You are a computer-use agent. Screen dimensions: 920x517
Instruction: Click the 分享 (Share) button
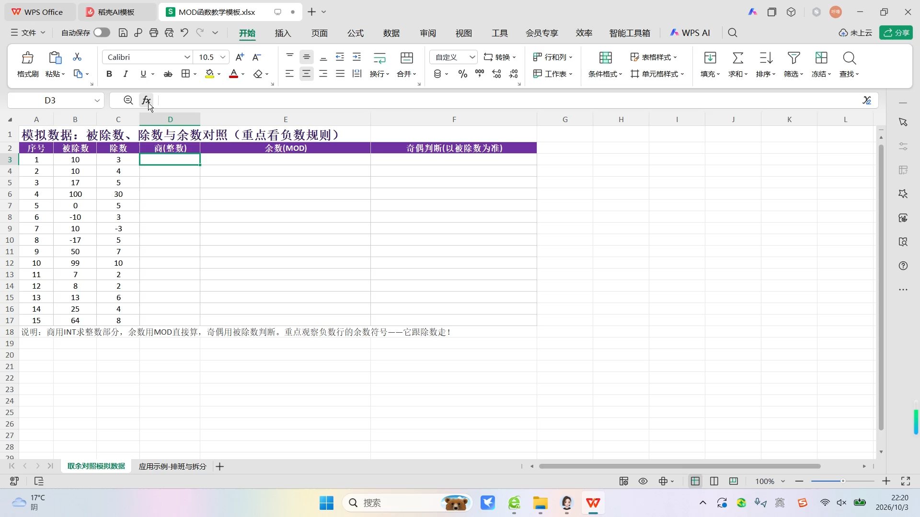click(x=896, y=33)
